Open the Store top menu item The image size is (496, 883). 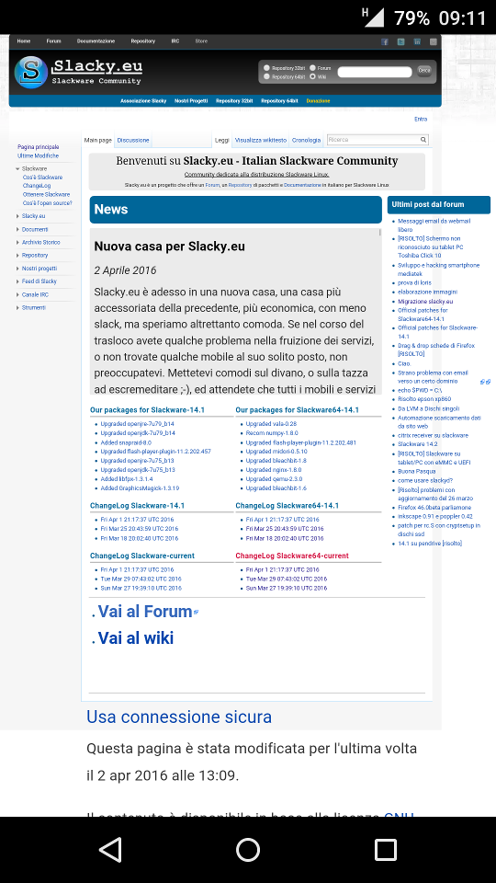click(x=201, y=41)
